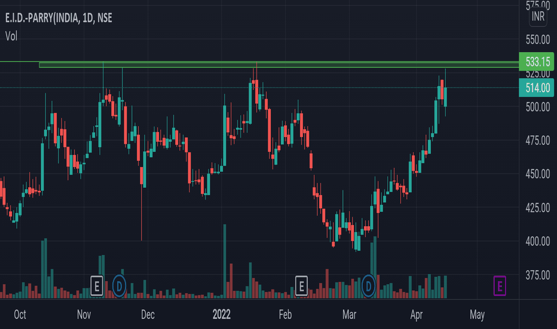This screenshot has height=329, width=557.
Task: Open the February earnings E marker
Action: click(301, 286)
